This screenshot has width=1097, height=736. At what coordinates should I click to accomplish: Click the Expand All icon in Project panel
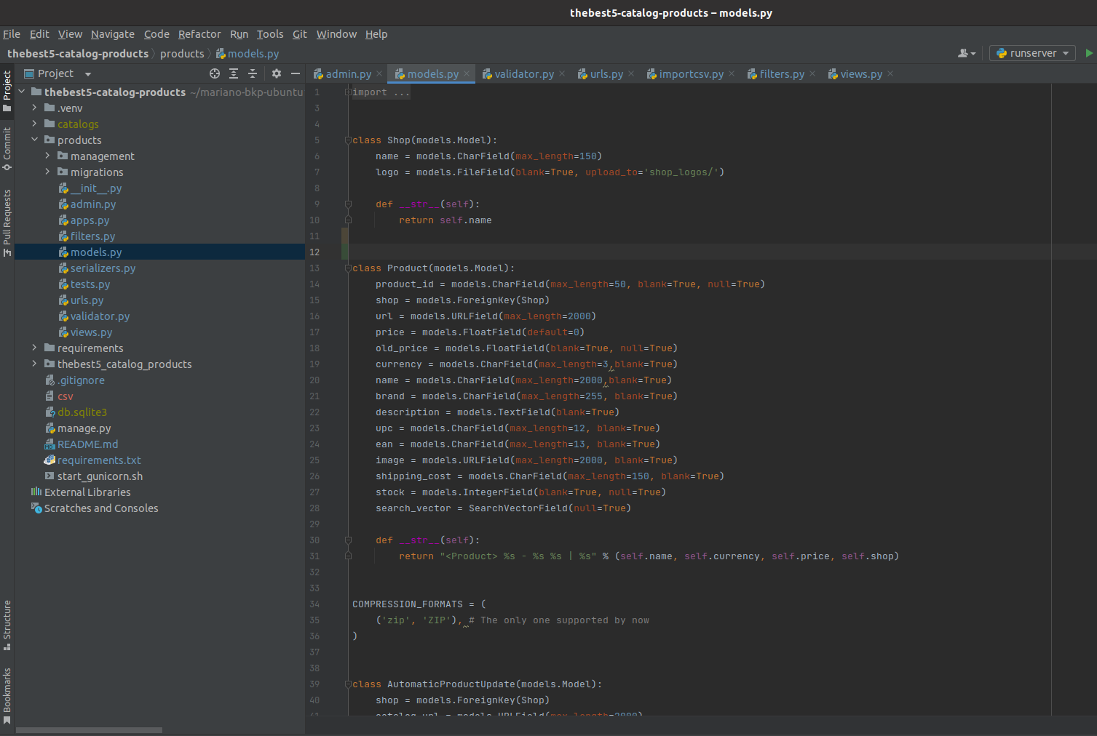click(234, 73)
